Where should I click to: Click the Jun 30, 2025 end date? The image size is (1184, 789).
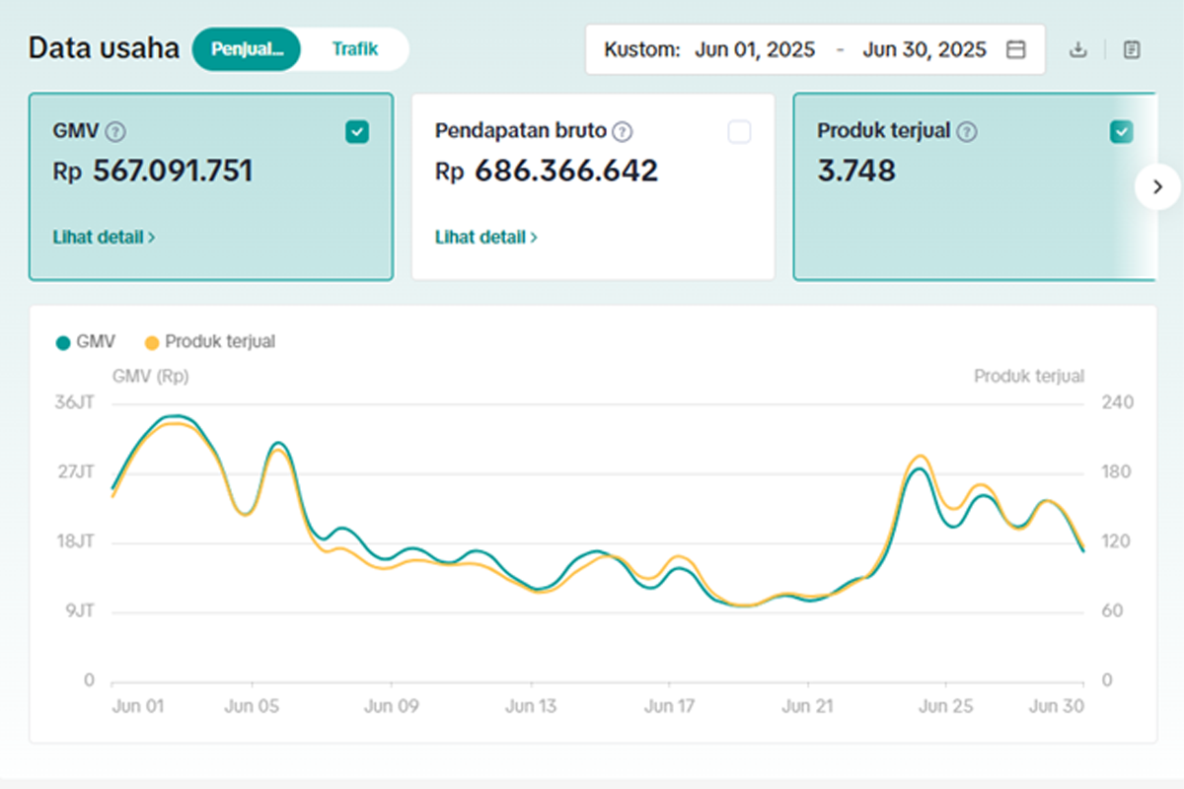click(925, 49)
